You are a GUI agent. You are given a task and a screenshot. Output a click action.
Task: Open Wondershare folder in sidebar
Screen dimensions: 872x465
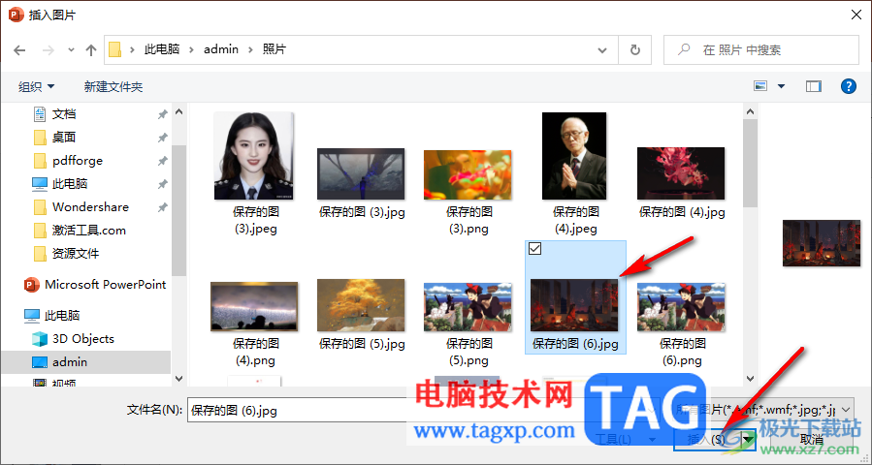coord(90,207)
